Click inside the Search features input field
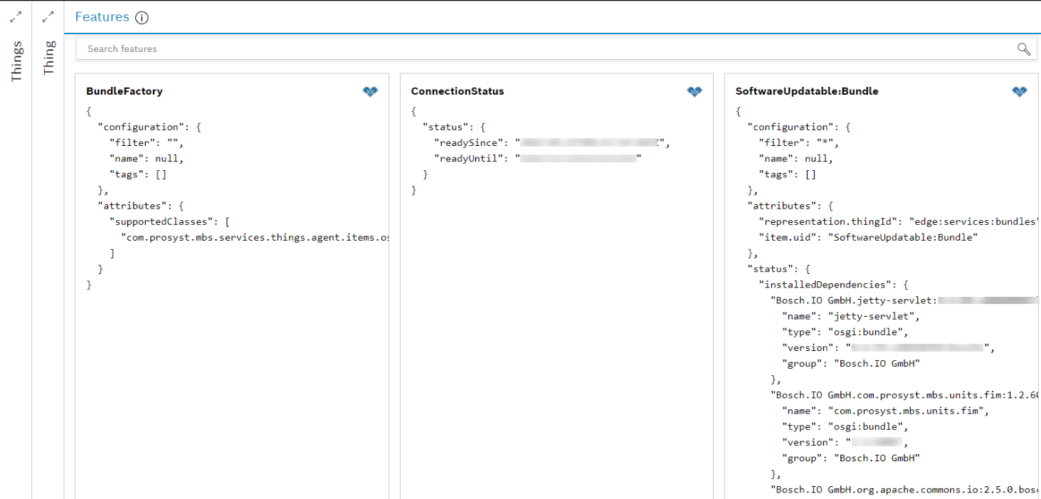 click(x=427, y=48)
